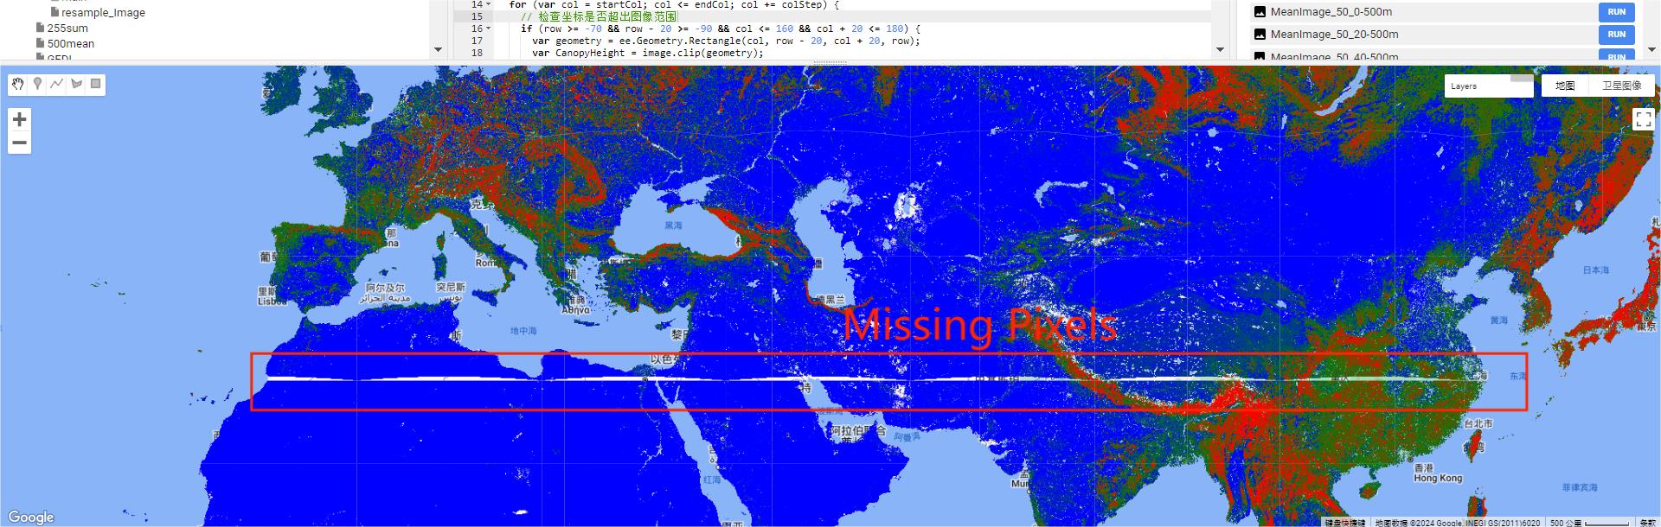
Task: Click the Layers opacity bar
Action: click(x=1522, y=79)
